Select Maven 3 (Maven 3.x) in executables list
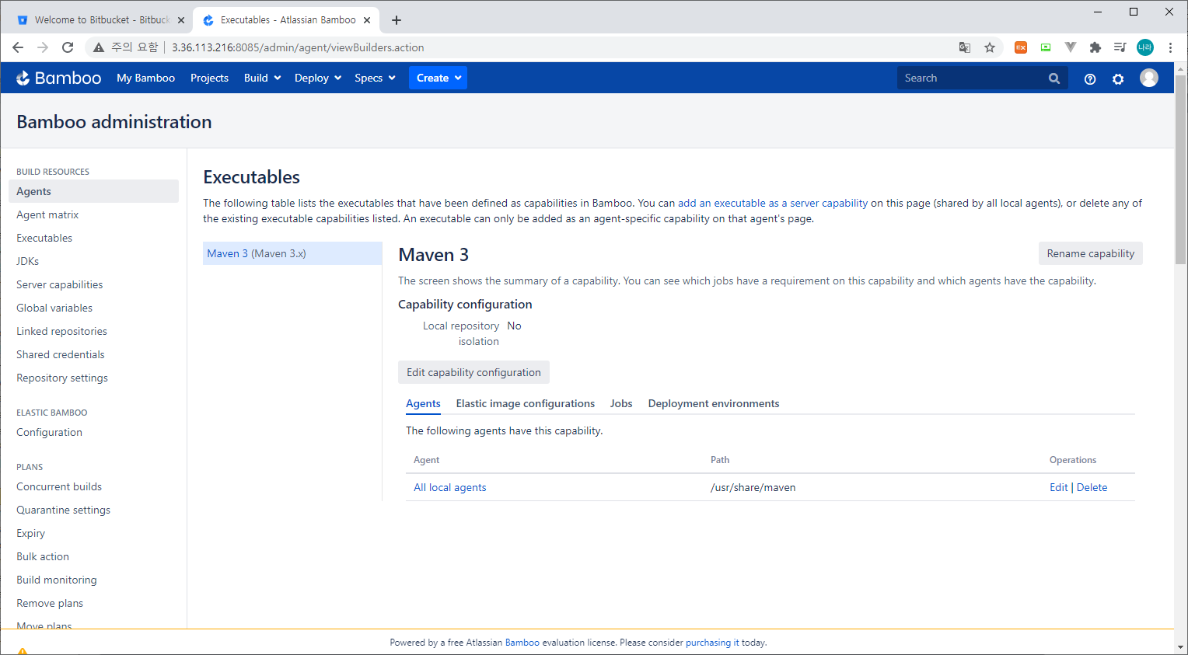The height and width of the screenshot is (655, 1188). point(292,253)
